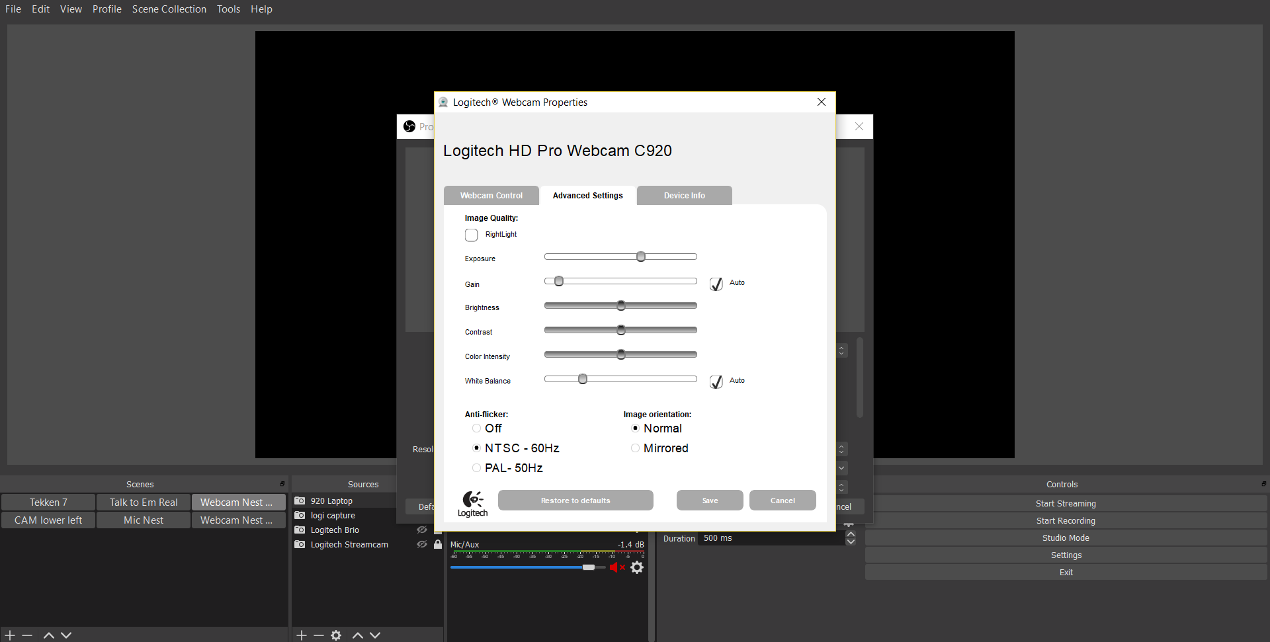1270x642 pixels.
Task: Add a new source with the plus icon
Action: 302,635
